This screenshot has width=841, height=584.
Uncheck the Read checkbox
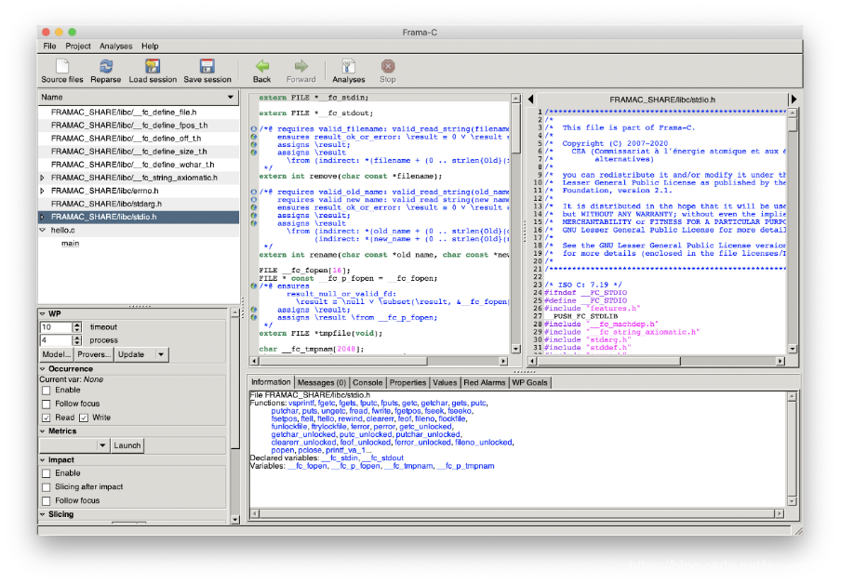[x=47, y=418]
